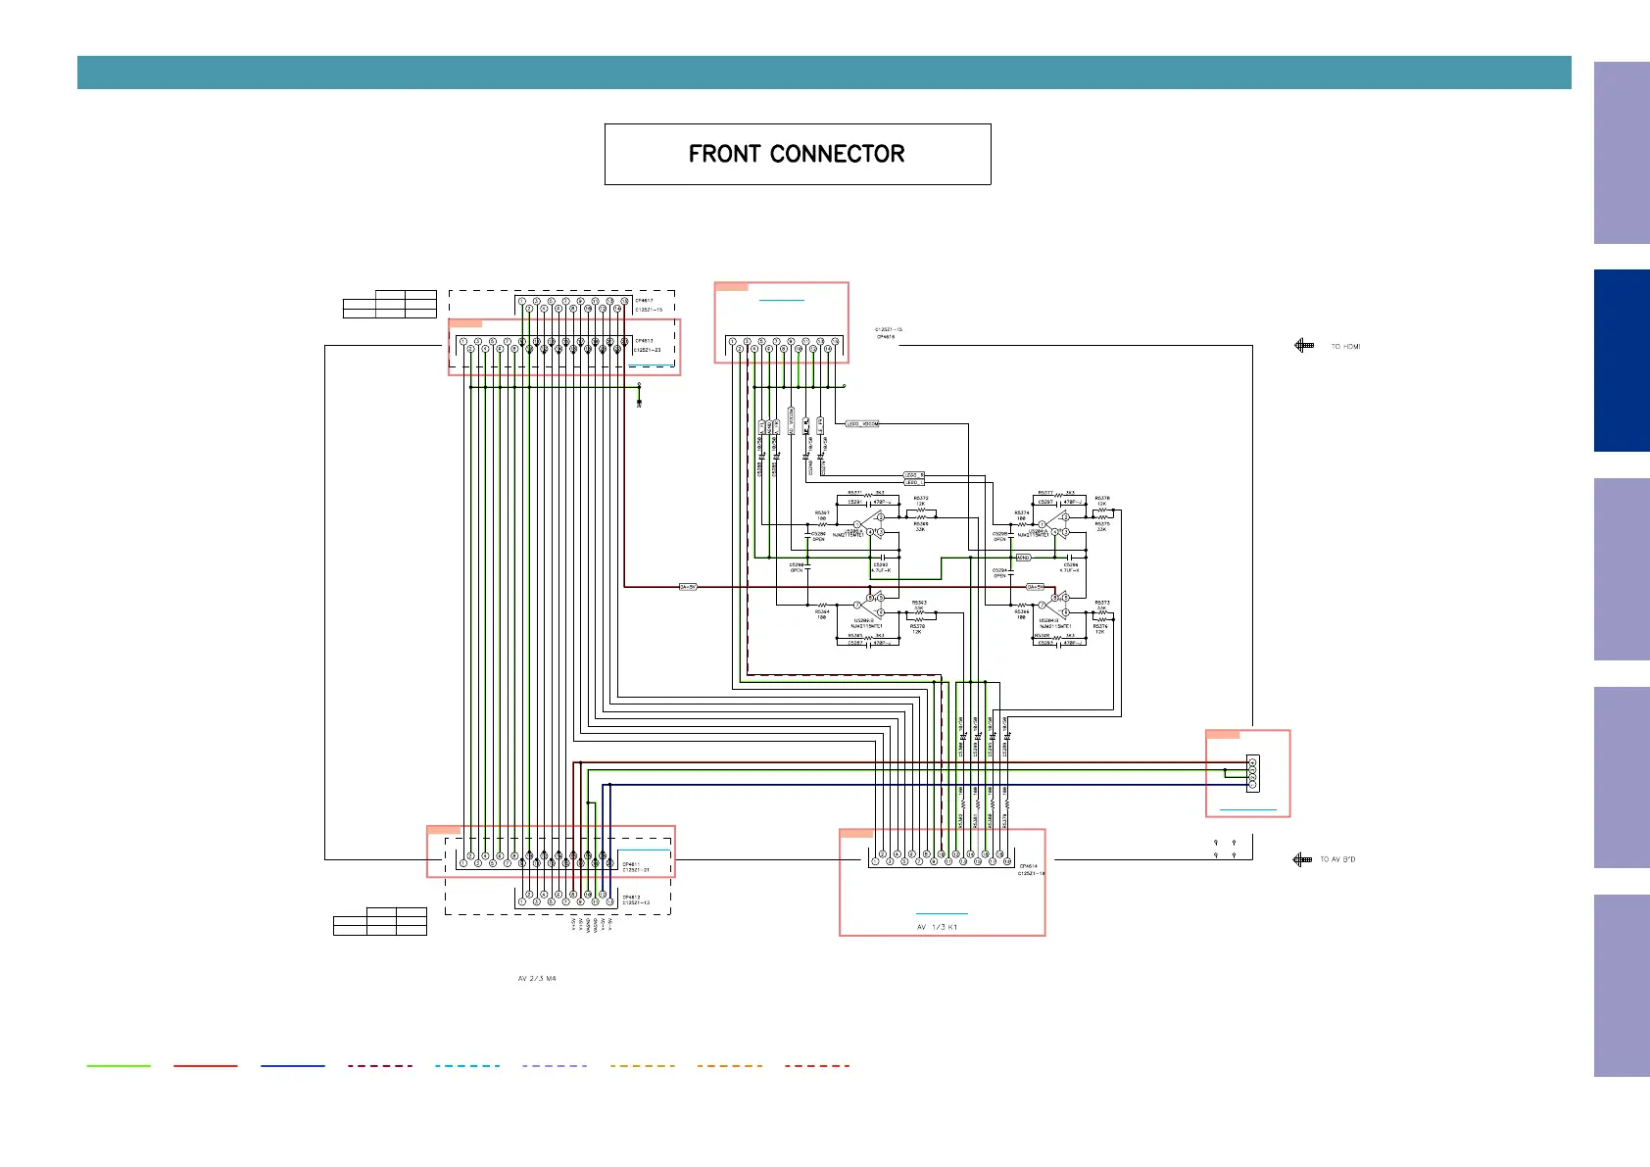
Task: Open the topmost purple side tab
Action: click(x=1622, y=153)
